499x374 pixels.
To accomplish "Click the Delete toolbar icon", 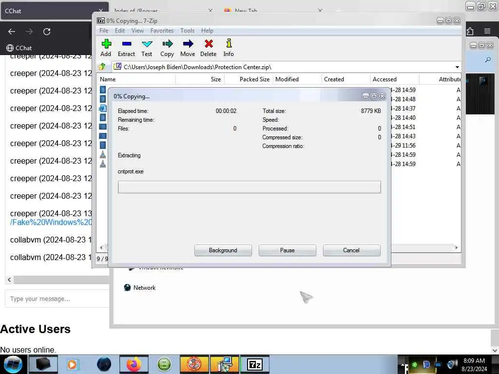I will [209, 48].
